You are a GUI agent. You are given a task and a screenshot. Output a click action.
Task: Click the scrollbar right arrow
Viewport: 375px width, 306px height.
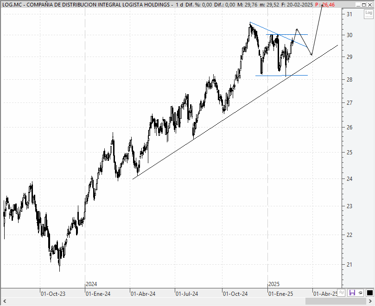tap(370, 301)
